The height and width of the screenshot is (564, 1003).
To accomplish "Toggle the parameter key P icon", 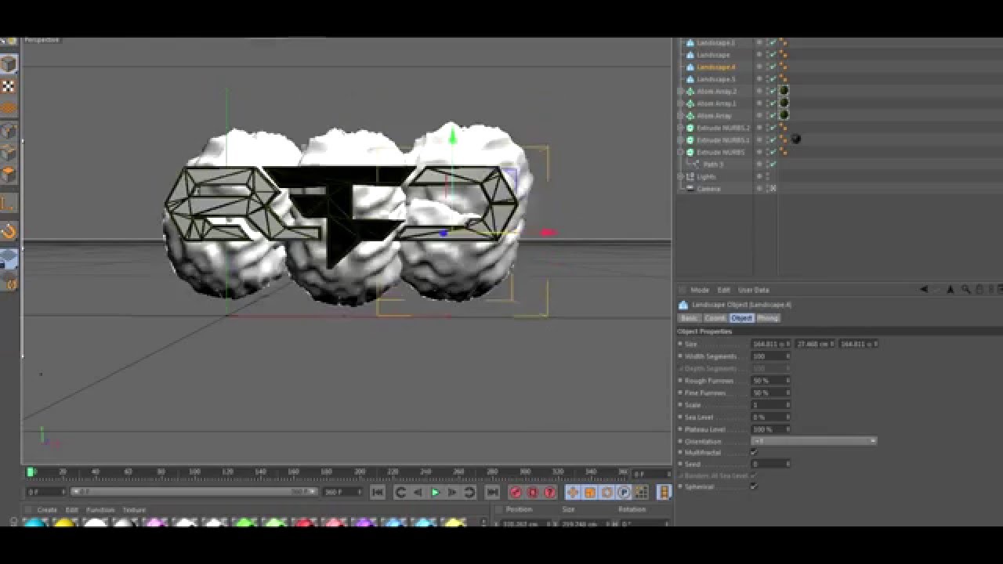I will (624, 492).
